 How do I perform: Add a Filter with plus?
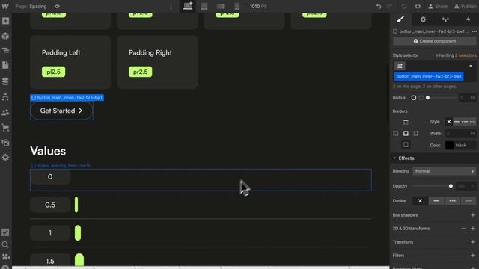472,256
